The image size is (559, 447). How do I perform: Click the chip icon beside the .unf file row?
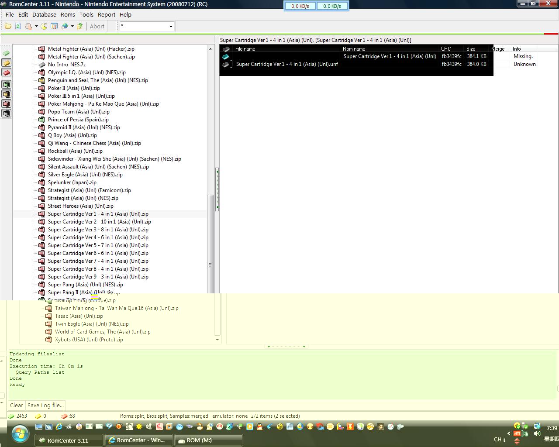[225, 64]
